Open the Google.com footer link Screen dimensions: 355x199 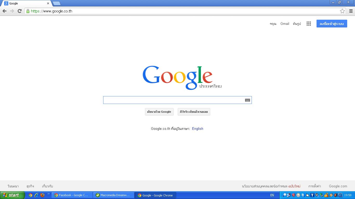click(338, 186)
